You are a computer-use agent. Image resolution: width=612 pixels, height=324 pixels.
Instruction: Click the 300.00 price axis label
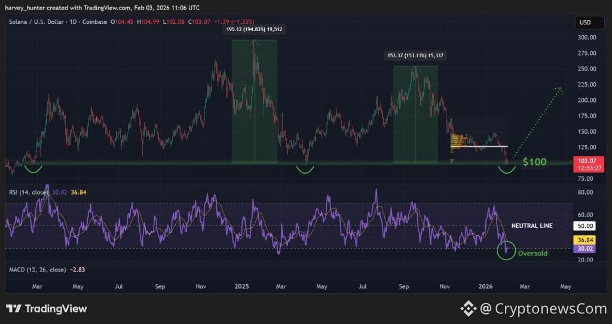point(587,38)
